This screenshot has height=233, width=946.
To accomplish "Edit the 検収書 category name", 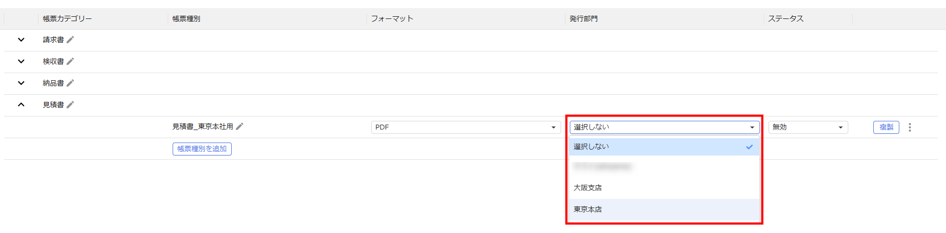I will tap(71, 61).
